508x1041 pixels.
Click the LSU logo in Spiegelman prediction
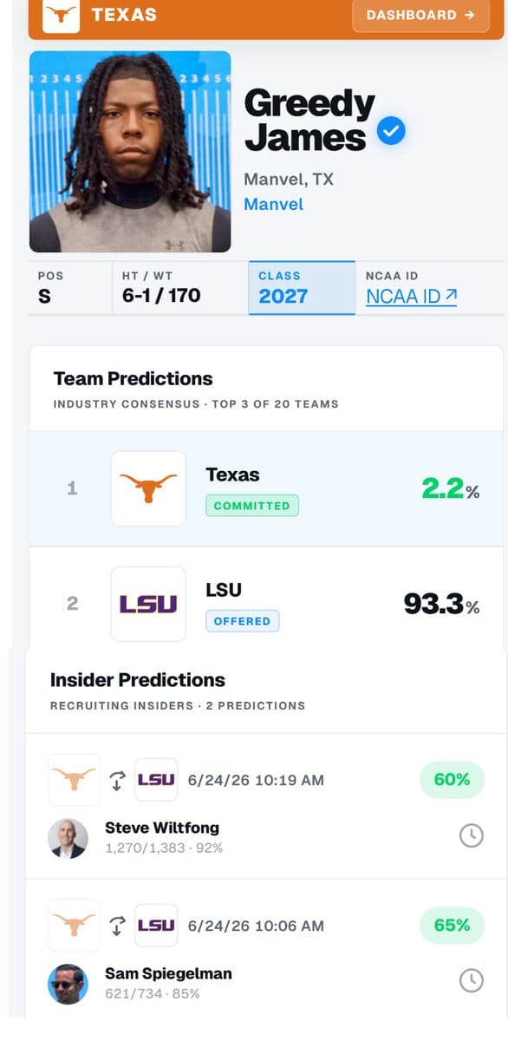click(x=156, y=926)
